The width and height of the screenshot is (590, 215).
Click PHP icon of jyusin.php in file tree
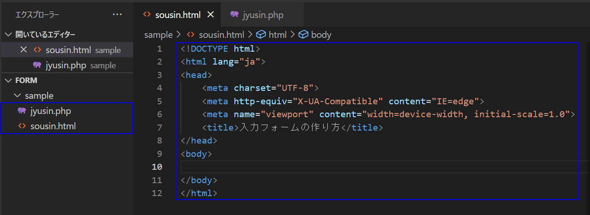(x=22, y=111)
